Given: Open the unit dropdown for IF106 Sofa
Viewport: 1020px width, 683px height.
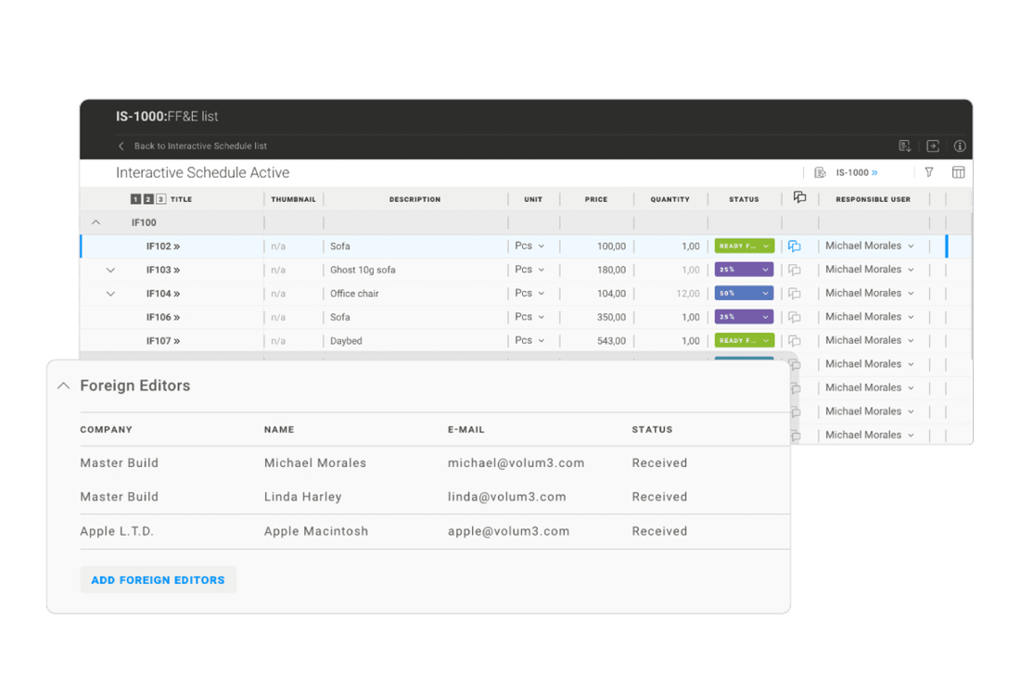Looking at the screenshot, I should coord(529,317).
